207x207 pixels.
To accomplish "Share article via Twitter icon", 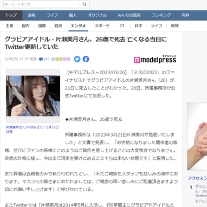I will click(77, 59).
